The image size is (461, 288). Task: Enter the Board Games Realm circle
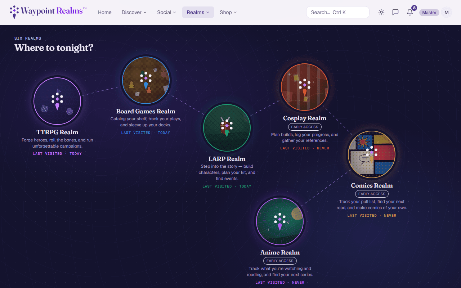146,80
